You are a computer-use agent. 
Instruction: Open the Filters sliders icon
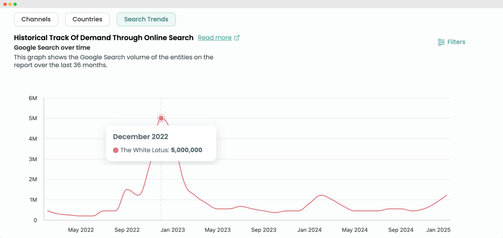(441, 42)
